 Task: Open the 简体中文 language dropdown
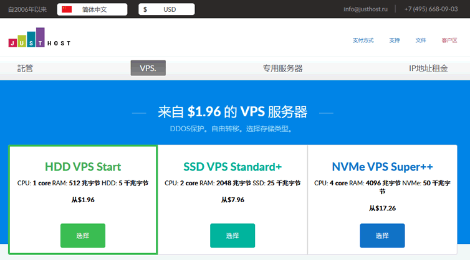(x=92, y=9)
